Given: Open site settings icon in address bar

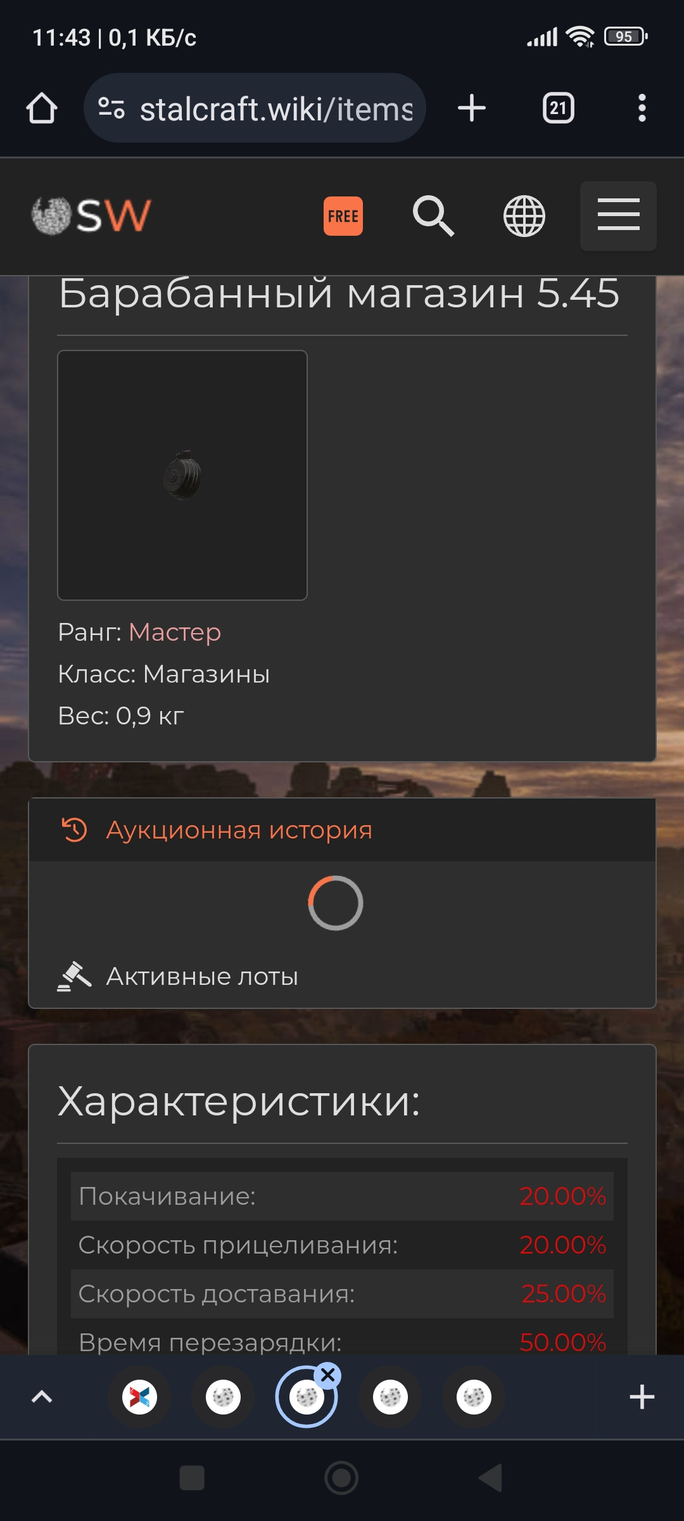Looking at the screenshot, I should tap(111, 108).
